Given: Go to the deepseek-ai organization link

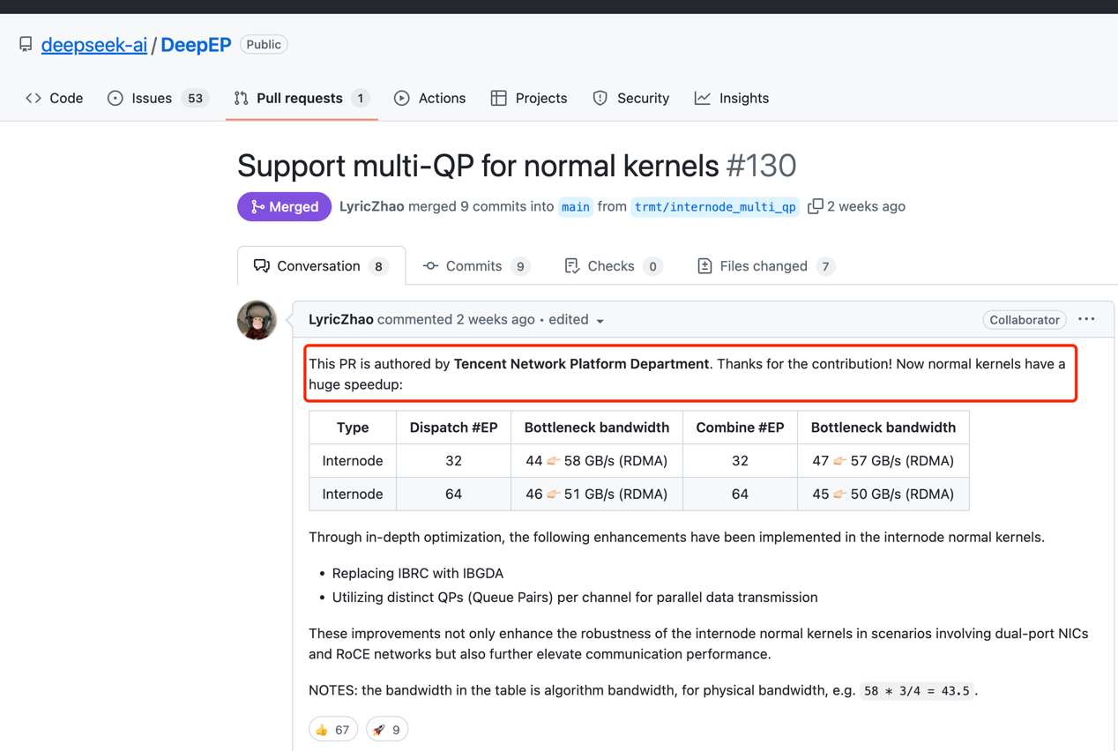Looking at the screenshot, I should click(94, 44).
